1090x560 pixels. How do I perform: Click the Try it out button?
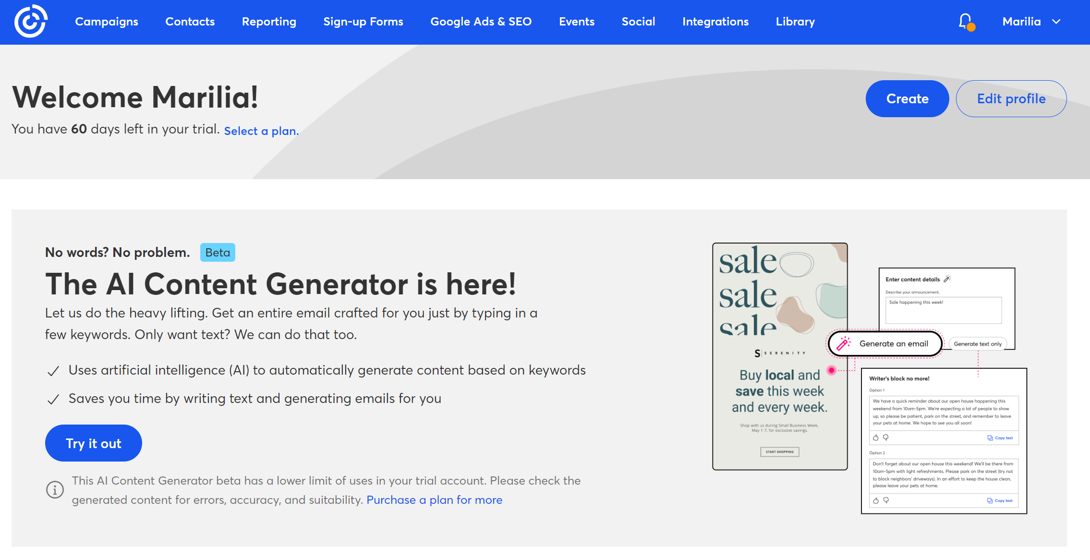pyautogui.click(x=93, y=443)
